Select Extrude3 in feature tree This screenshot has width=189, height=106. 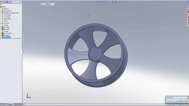pyautogui.click(x=6, y=35)
